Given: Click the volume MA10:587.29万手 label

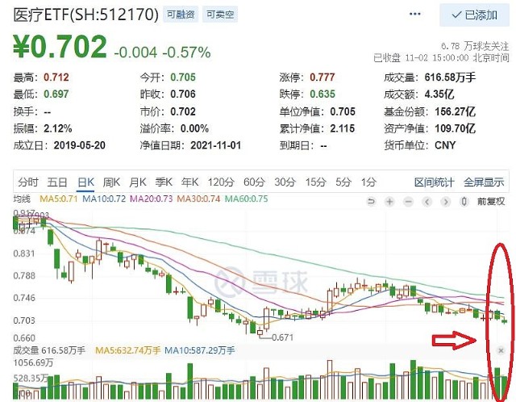Looking at the screenshot, I should pos(200,350).
